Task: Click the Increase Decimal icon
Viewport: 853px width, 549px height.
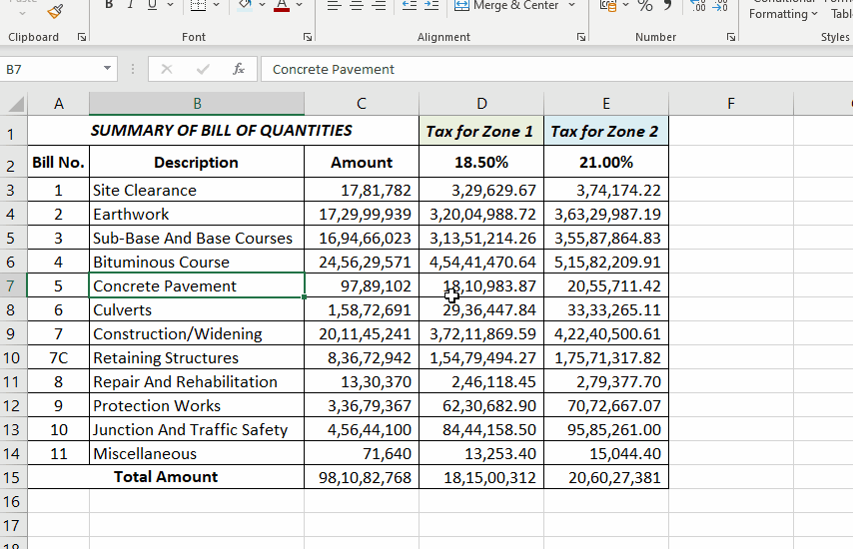Action: pos(698,5)
